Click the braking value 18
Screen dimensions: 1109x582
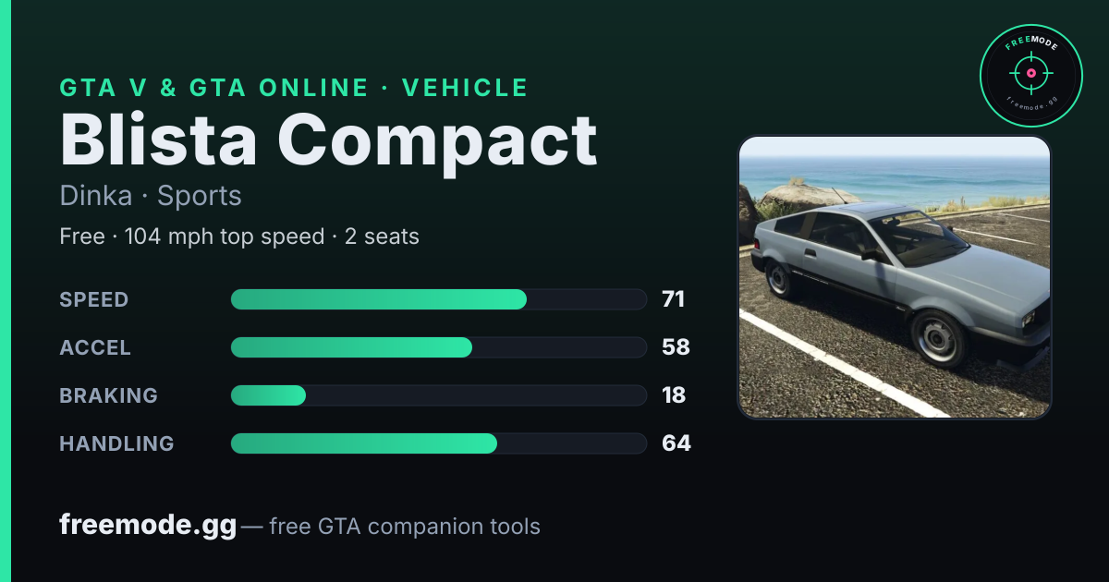tap(674, 395)
